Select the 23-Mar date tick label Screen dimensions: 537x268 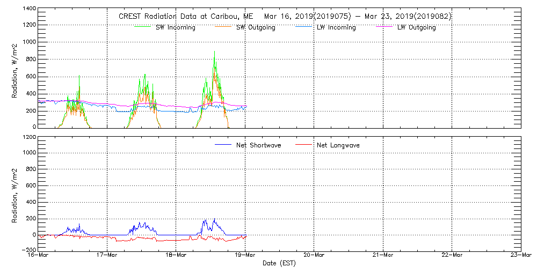pos(521,256)
